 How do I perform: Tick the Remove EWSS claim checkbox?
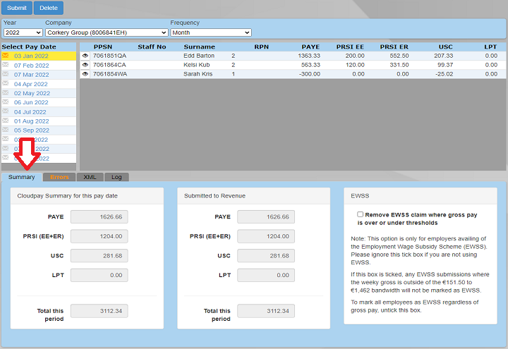(x=361, y=214)
